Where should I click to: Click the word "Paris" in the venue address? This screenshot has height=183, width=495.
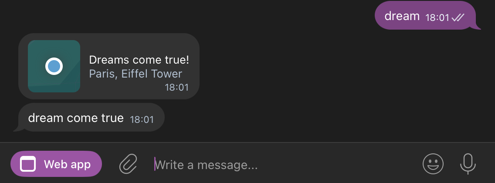click(x=102, y=74)
